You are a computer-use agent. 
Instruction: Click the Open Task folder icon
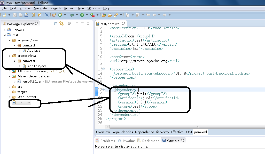pyautogui.click(x=110, y=15)
